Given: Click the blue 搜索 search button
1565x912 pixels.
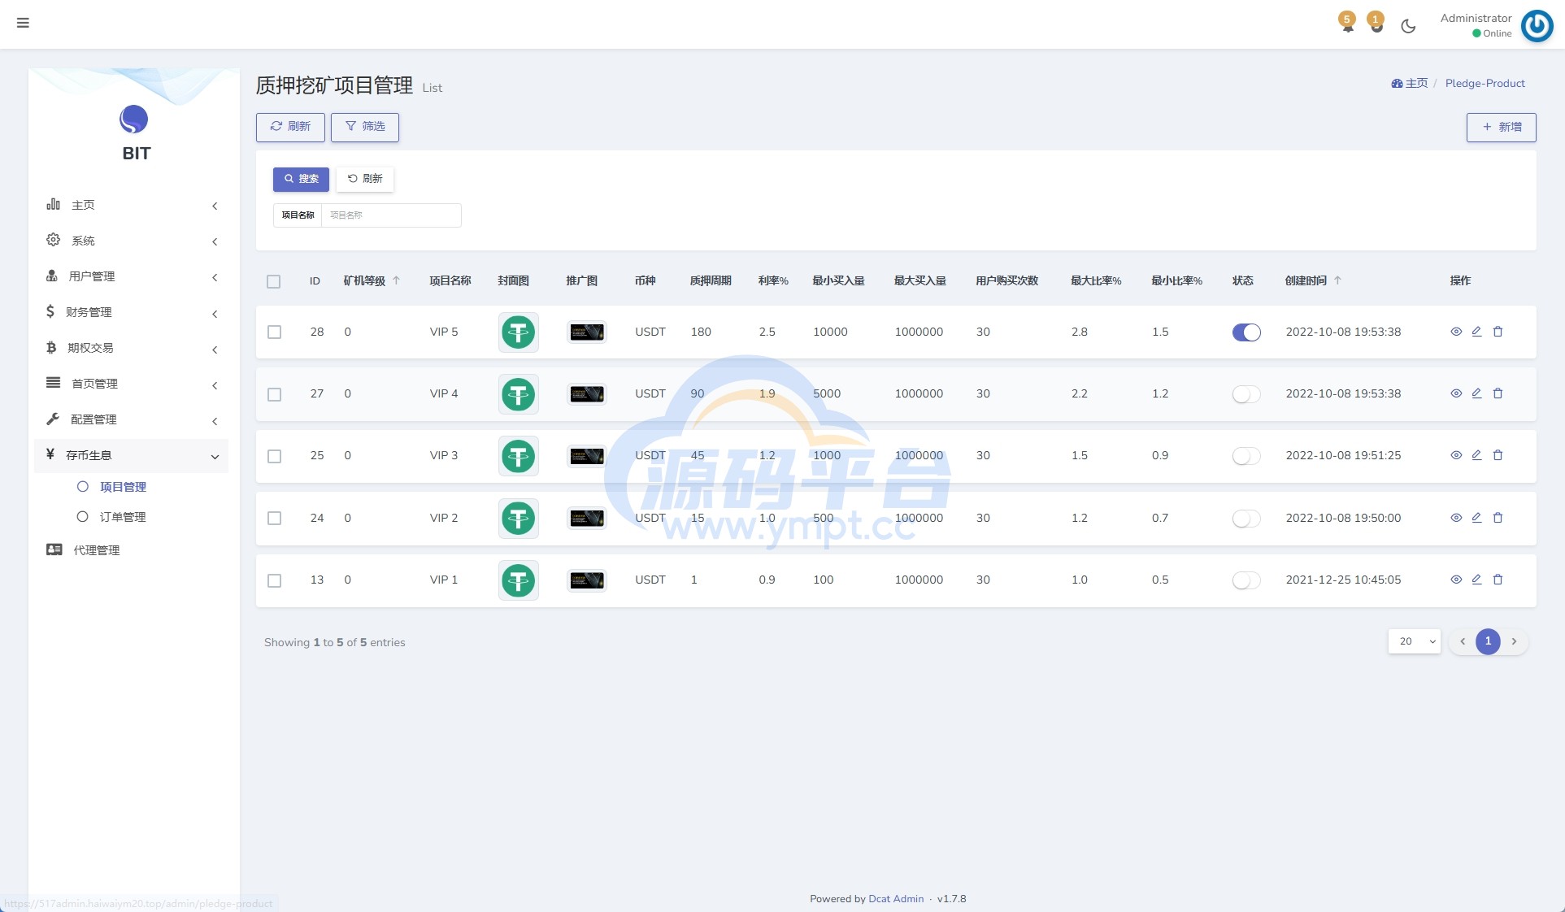Looking at the screenshot, I should (x=301, y=179).
